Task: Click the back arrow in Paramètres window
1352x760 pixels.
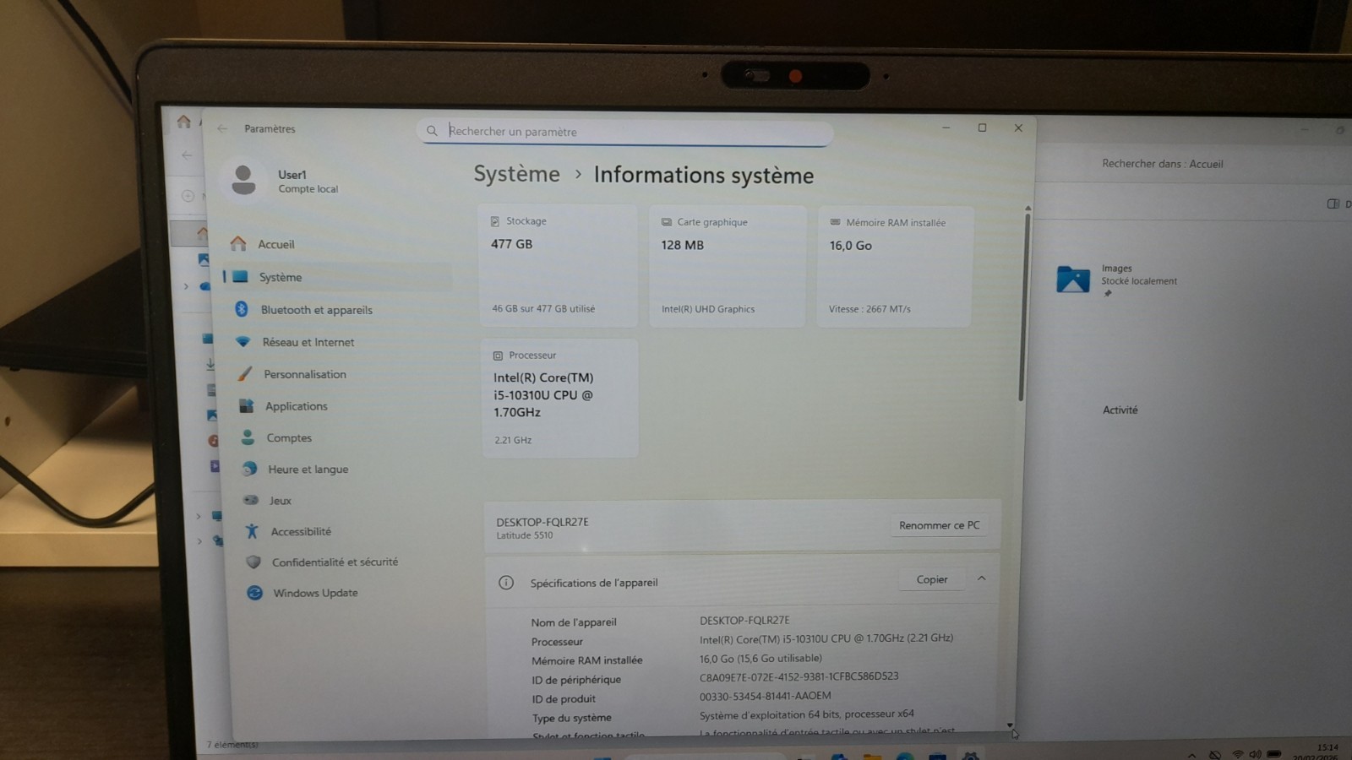Action: coord(222,128)
